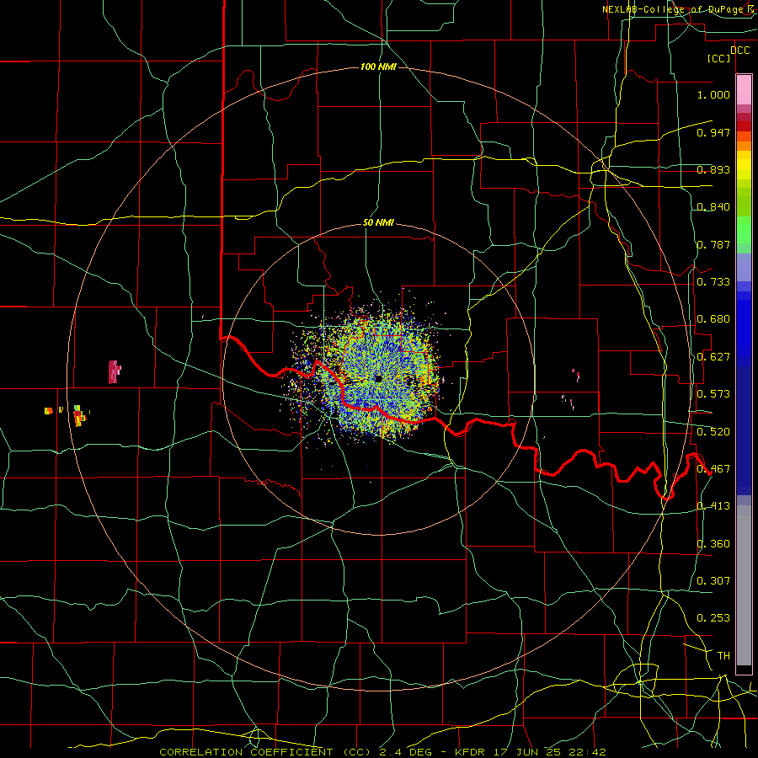The height and width of the screenshot is (758, 758).
Task: Select the 0.947 legend value
Action: 713,132
